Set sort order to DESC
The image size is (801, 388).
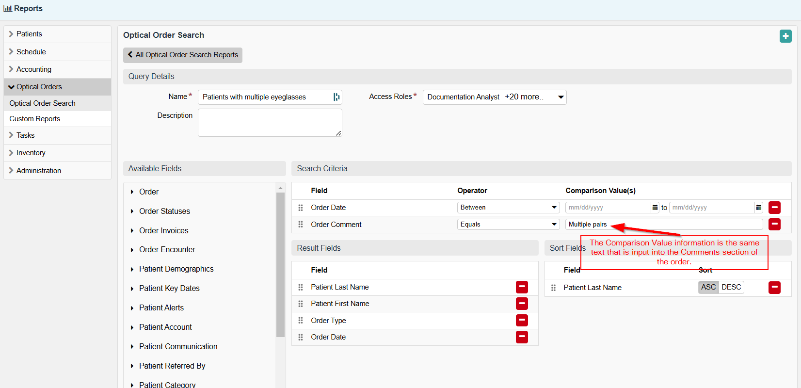[x=731, y=287]
